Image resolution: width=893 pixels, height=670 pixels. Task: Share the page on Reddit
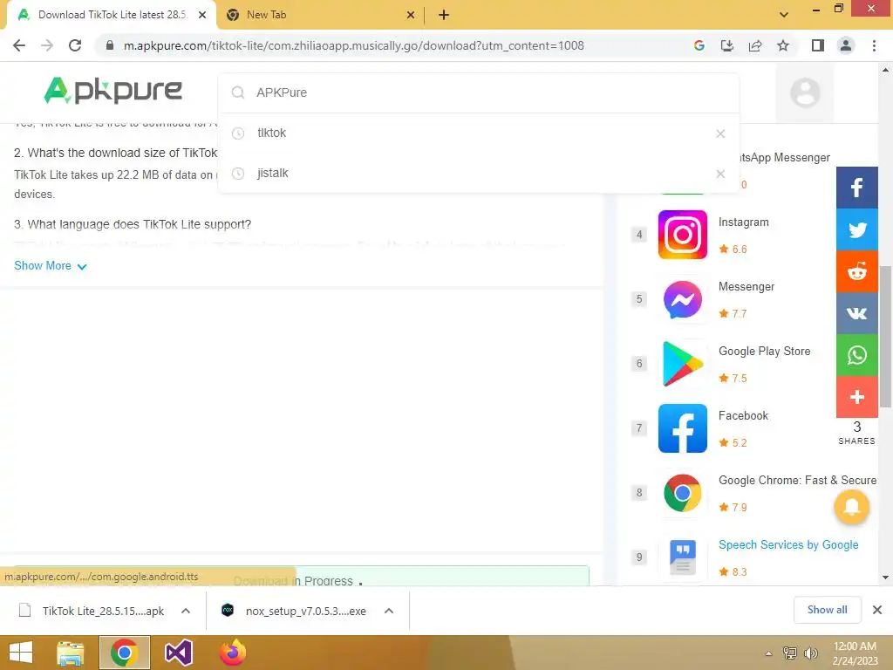click(856, 272)
